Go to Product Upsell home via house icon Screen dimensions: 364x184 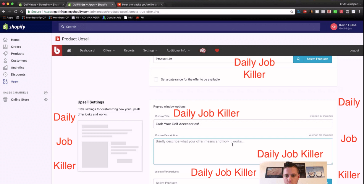coord(69,50)
